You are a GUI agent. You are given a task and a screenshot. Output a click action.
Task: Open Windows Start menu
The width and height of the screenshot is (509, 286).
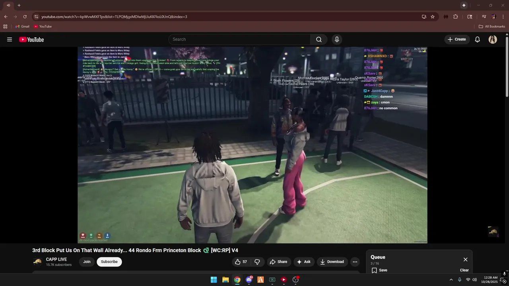click(214, 280)
